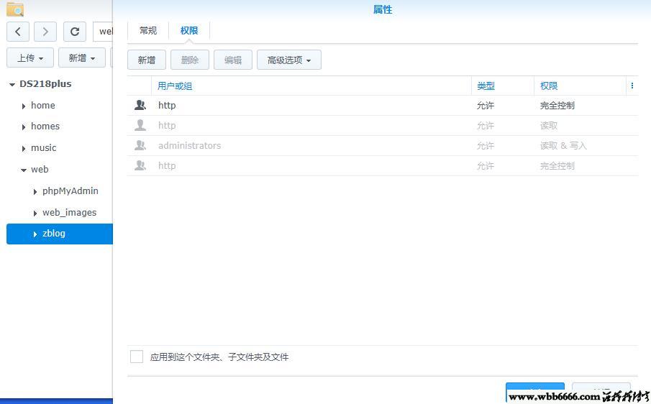Open the 新增 dropdown in File Station toolbar
The width and height of the screenshot is (651, 404).
click(82, 58)
